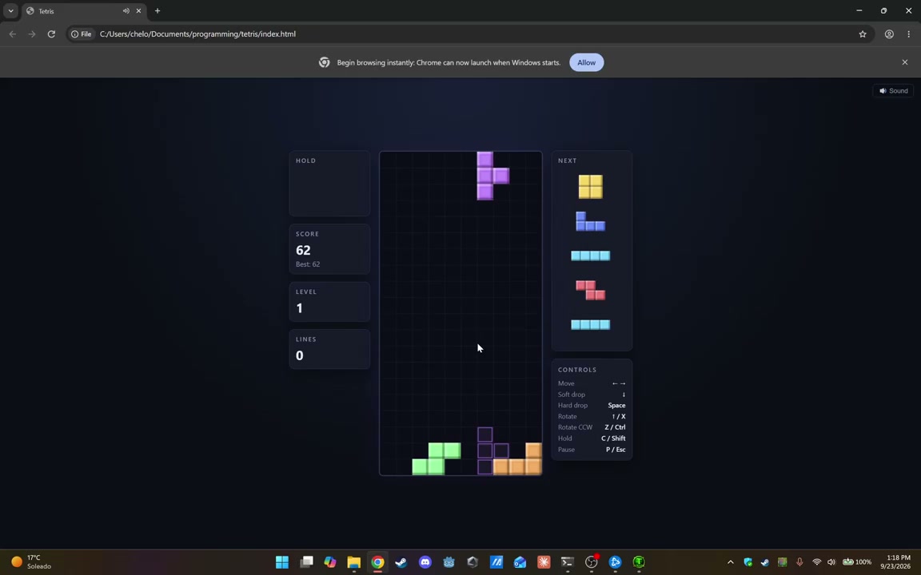This screenshot has width=921, height=575.
Task: Click the 'P / Esc' key hint
Action: [x=616, y=450]
